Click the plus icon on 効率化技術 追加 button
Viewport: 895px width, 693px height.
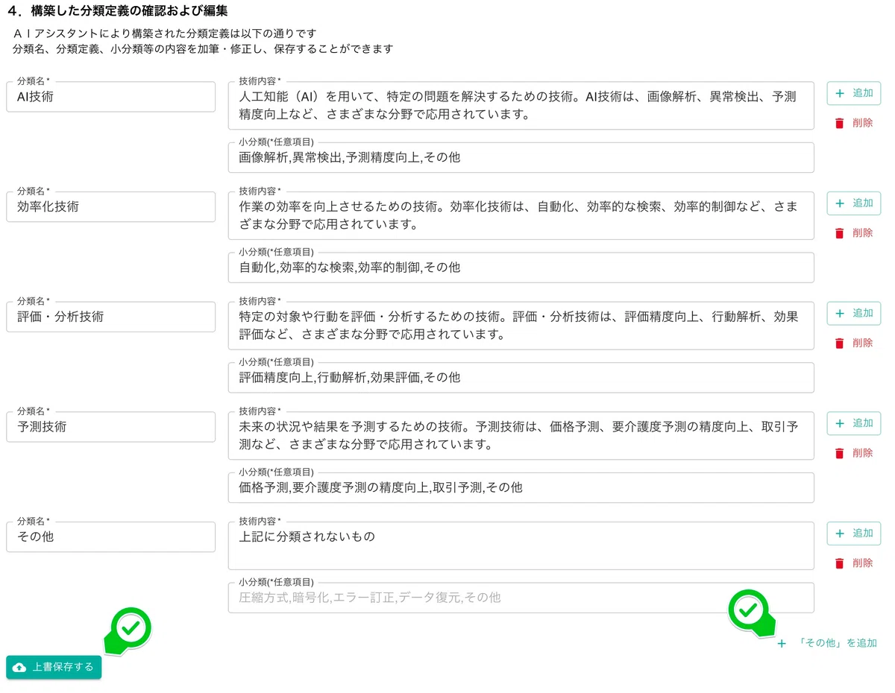coord(840,203)
